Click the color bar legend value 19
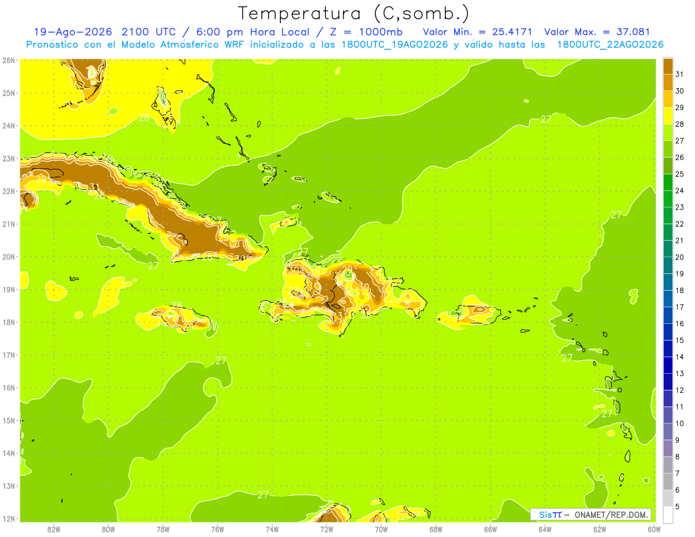The image size is (695, 537). pos(680,273)
